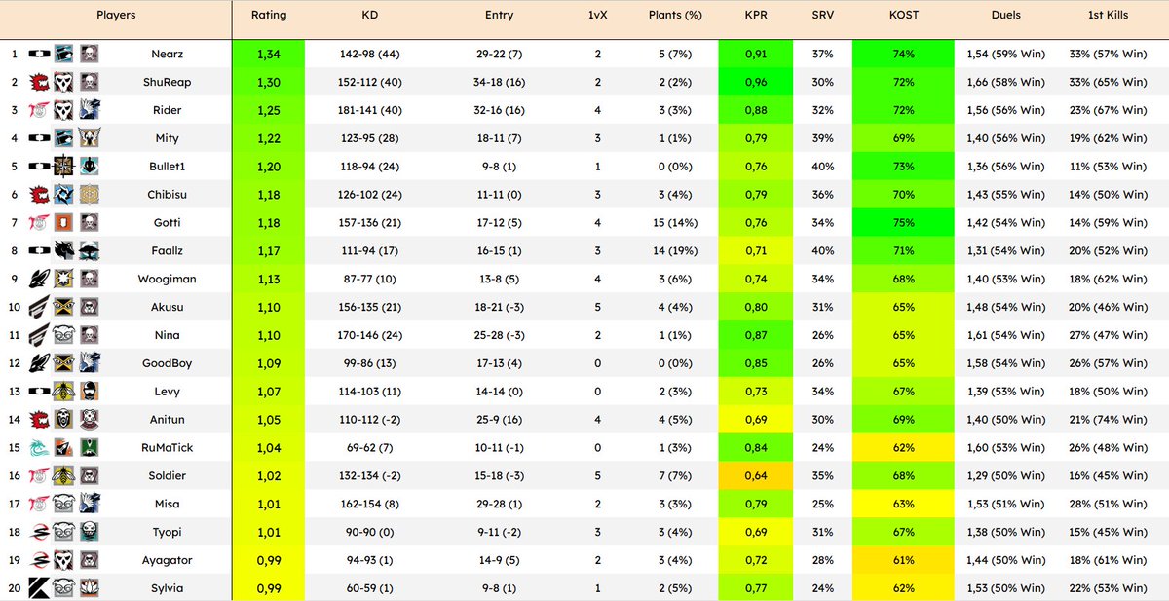Screen dimensions: 1169x601
Task: Click the black K team logo beside Sylvia
Action: (x=39, y=588)
